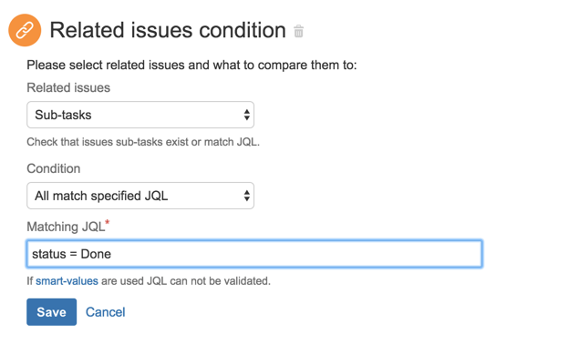The width and height of the screenshot is (579, 354).
Task: Delete the condition using the trash icon
Action: tap(299, 31)
